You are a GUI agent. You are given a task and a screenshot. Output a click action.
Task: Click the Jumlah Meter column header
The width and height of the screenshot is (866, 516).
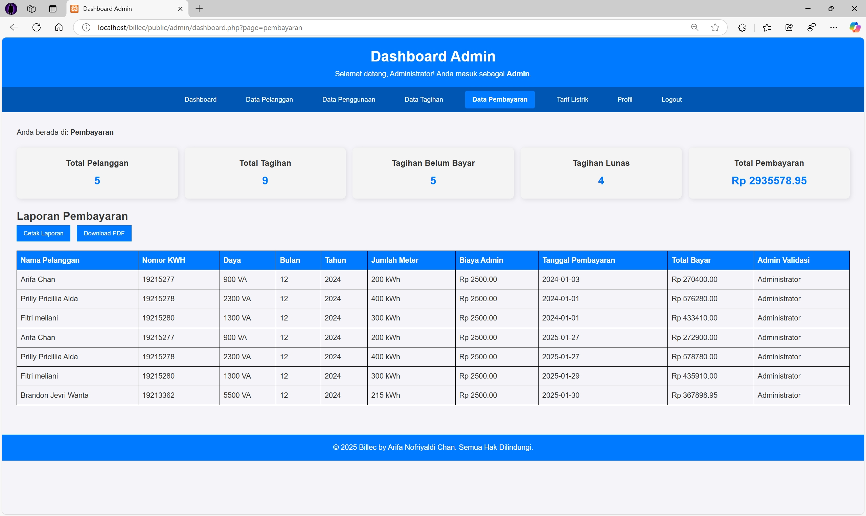(411, 260)
